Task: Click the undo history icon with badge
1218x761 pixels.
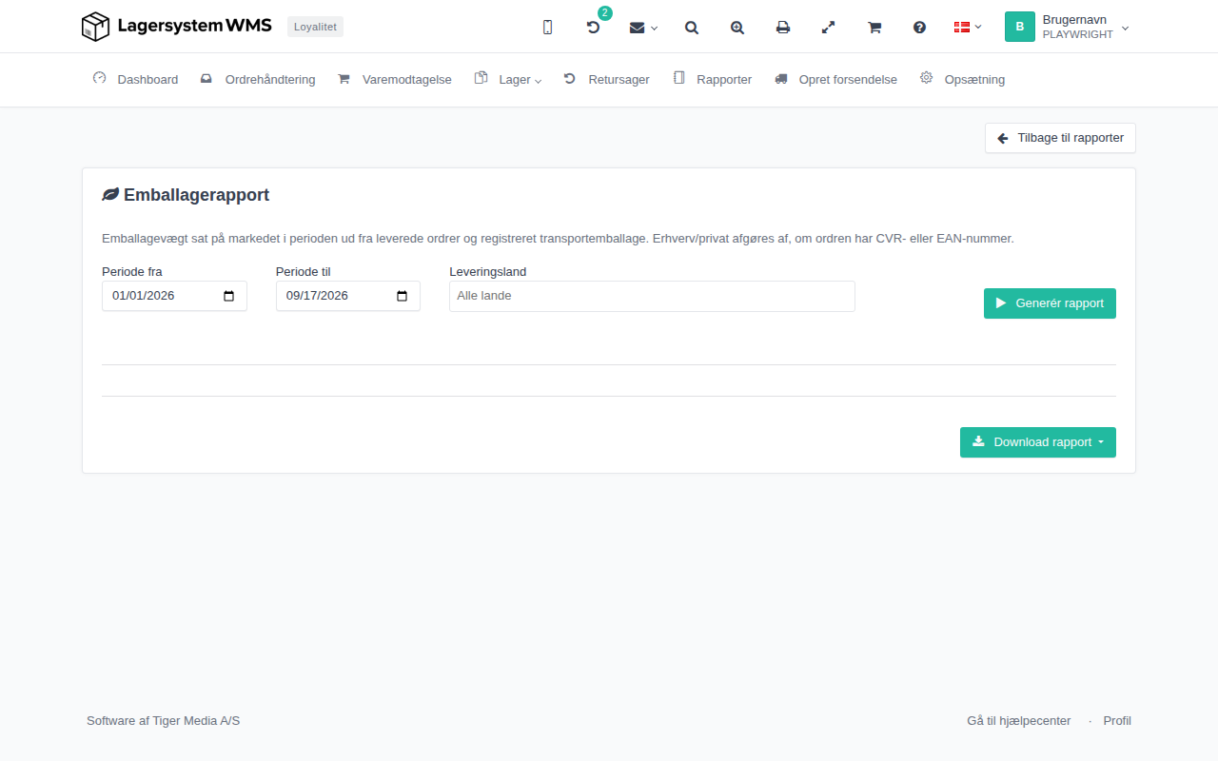Action: 593,28
